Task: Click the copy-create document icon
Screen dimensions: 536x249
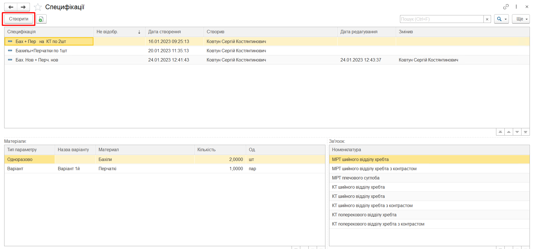Action: point(41,19)
